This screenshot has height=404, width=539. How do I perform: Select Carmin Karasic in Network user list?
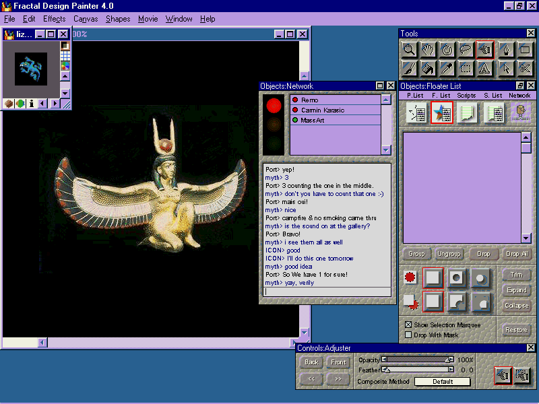click(336, 110)
